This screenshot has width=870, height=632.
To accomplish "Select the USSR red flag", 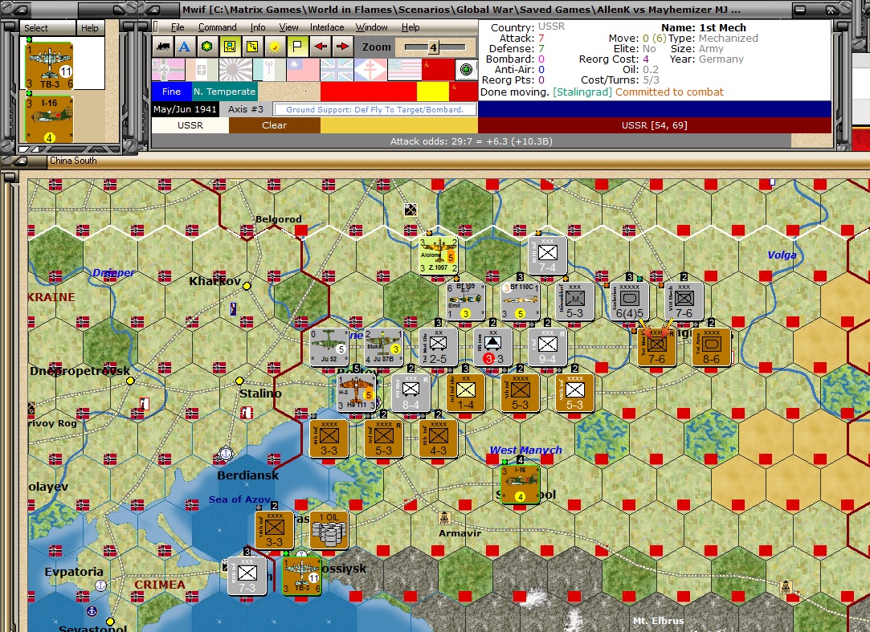I will click(439, 71).
